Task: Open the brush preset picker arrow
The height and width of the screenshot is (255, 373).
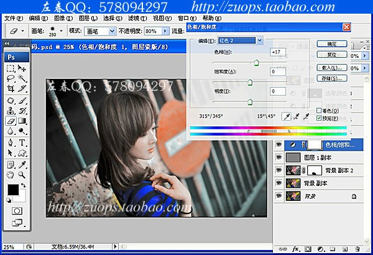Action: (x=61, y=31)
